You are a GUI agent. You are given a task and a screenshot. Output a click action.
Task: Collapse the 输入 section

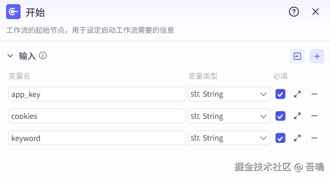pyautogui.click(x=10, y=56)
